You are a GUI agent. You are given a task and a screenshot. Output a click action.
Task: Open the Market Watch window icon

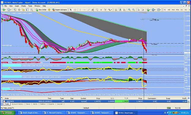[x=15, y=10]
